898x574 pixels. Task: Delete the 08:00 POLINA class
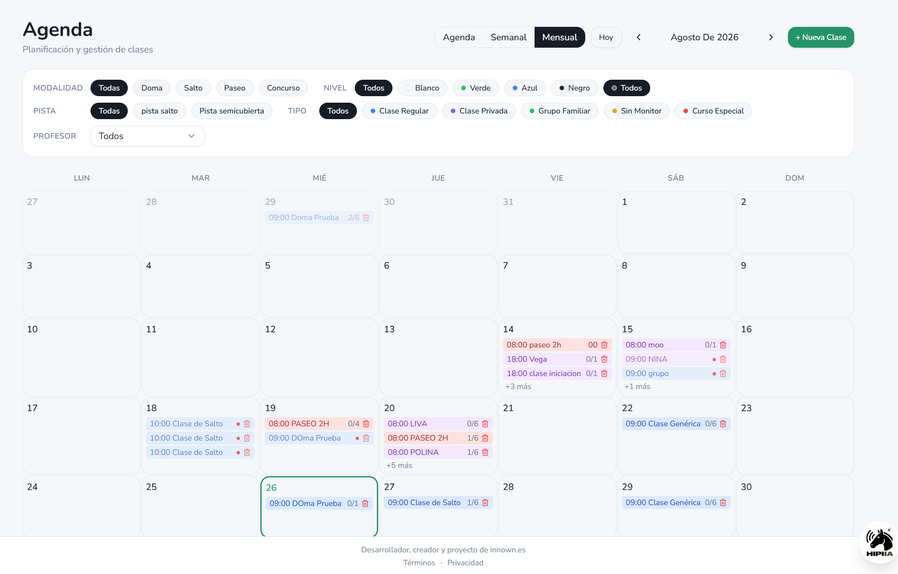coord(485,452)
